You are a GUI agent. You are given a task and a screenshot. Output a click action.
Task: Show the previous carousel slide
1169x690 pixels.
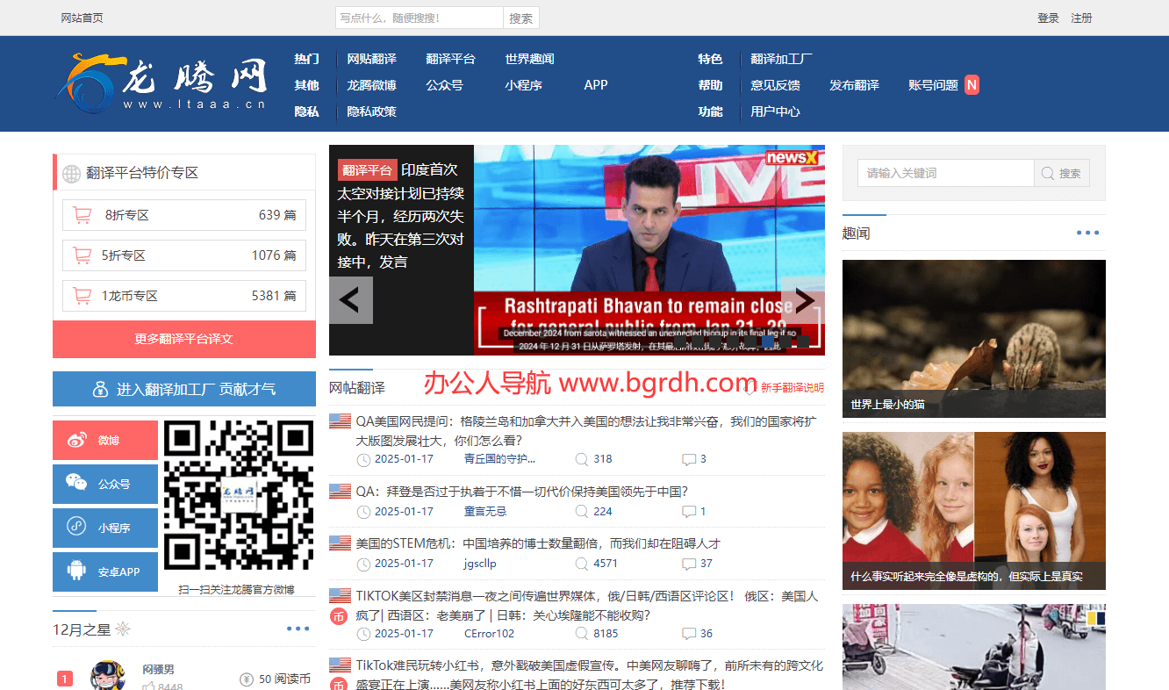350,300
